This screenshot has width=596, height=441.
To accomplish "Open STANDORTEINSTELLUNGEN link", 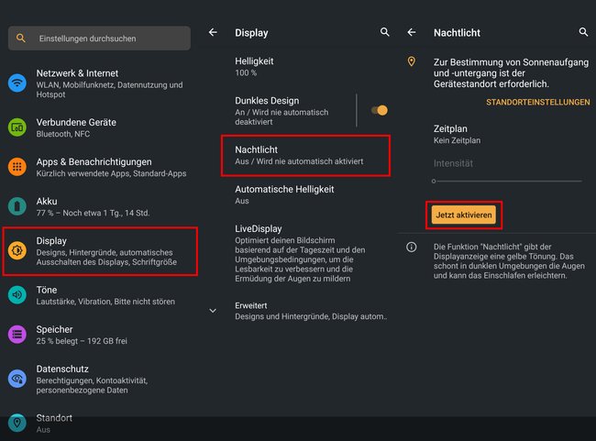I will click(x=538, y=103).
